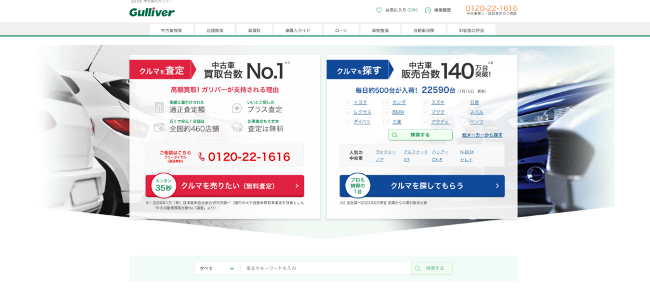650x296 pixels.
Task: Go to the ローン navigation tab
Action: click(340, 30)
